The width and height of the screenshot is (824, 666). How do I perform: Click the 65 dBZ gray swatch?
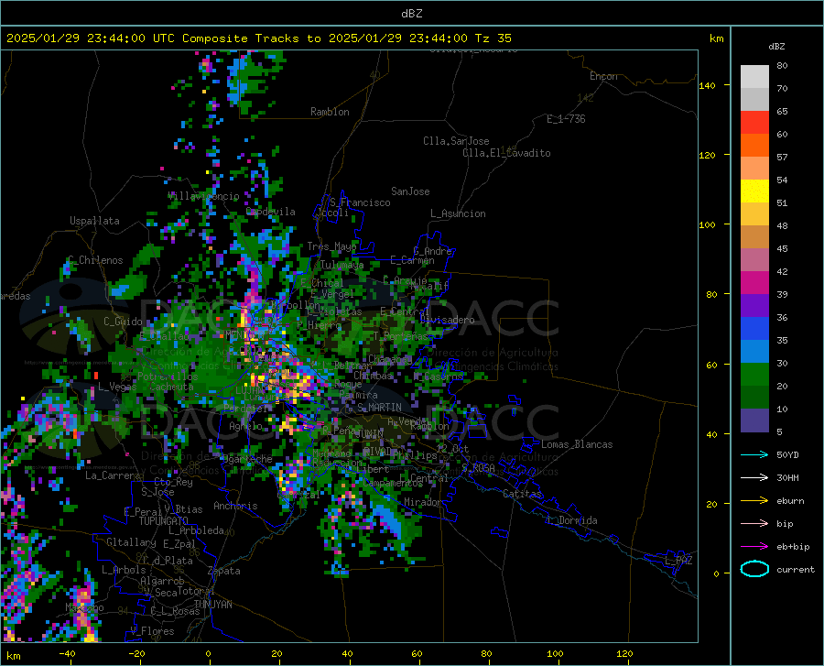pos(754,99)
